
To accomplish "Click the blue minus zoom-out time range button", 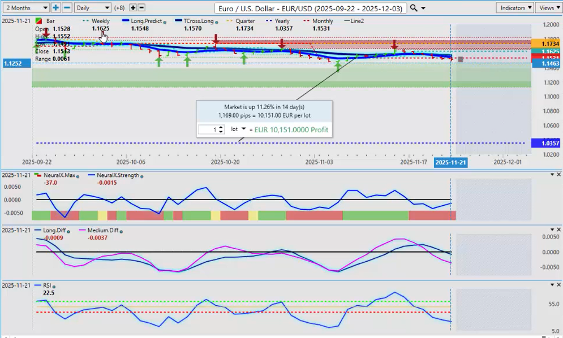I will click(x=67, y=7).
